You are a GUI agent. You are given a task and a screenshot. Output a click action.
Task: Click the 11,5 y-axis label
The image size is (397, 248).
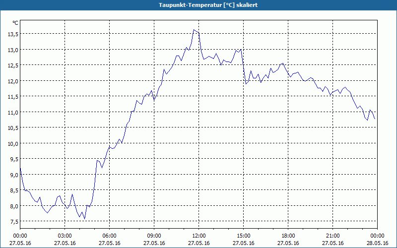click(13, 97)
